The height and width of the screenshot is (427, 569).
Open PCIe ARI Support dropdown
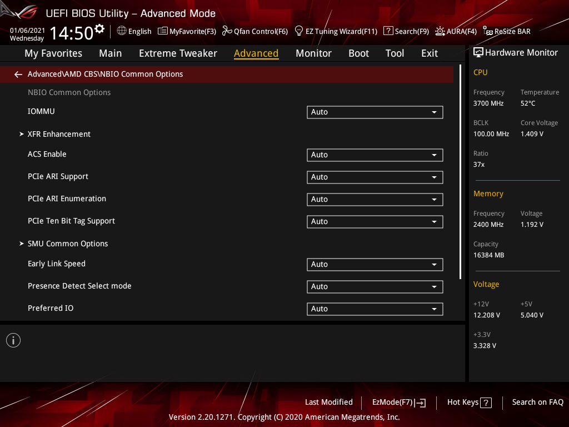click(x=375, y=177)
